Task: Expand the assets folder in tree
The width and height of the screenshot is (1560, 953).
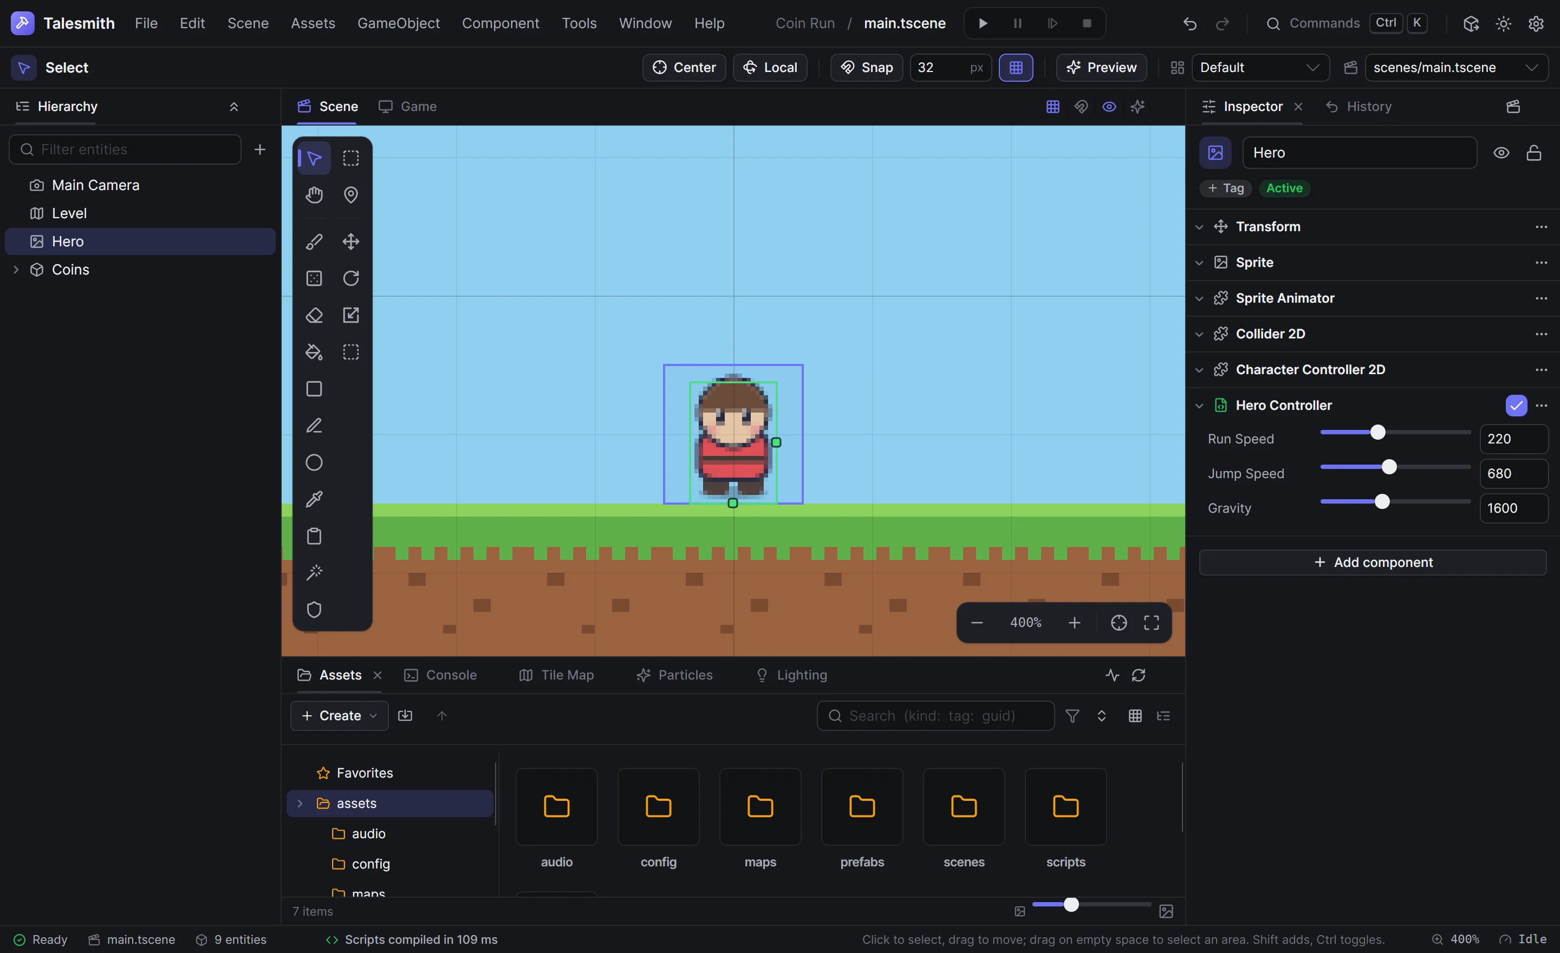Action: pos(300,804)
